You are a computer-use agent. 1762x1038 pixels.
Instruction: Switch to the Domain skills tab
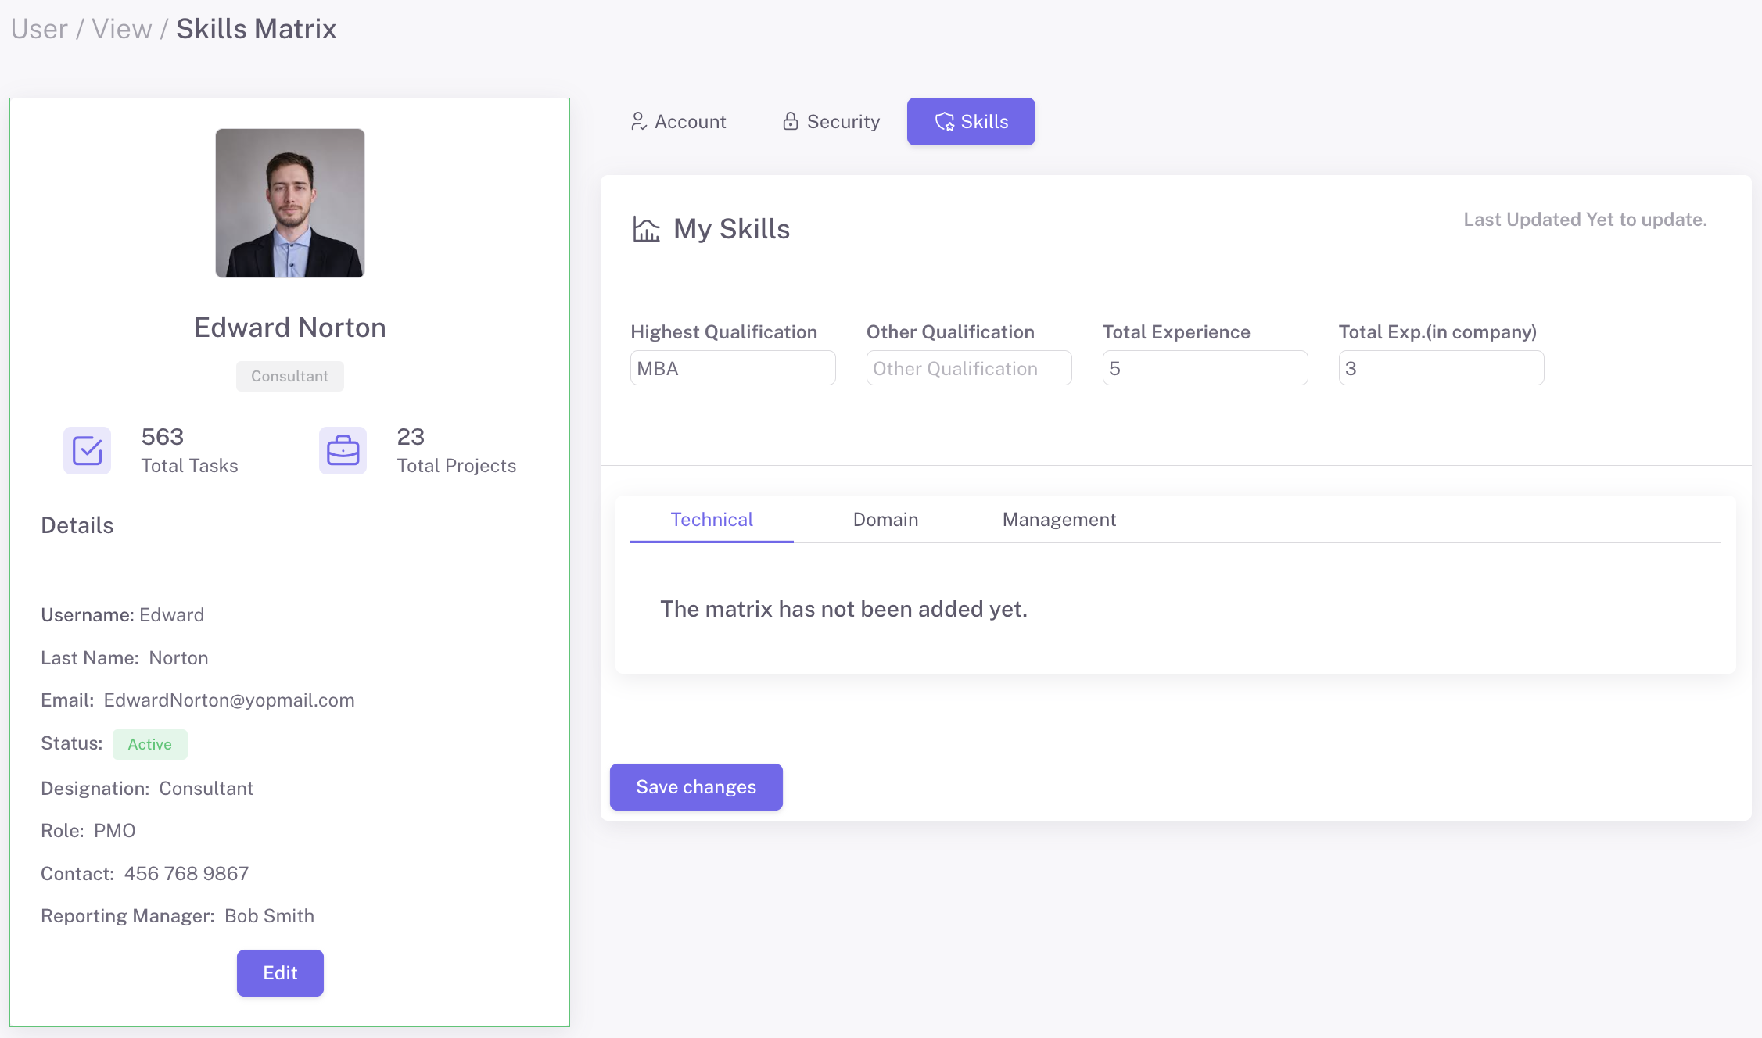(x=885, y=520)
